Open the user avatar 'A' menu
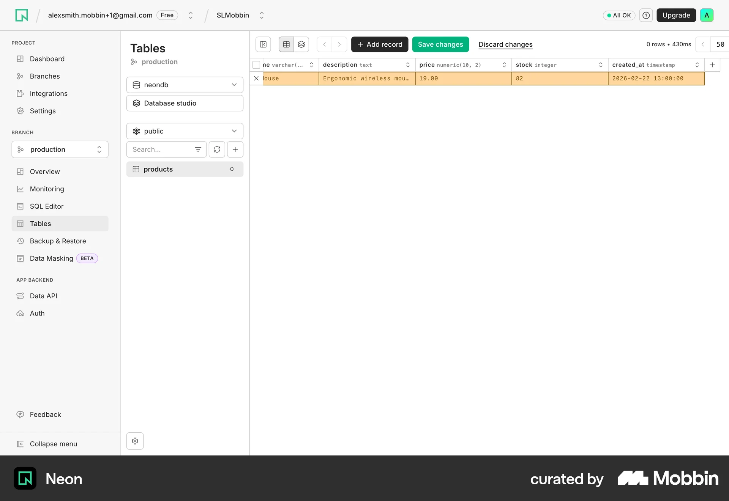This screenshot has height=501, width=729. [x=707, y=15]
